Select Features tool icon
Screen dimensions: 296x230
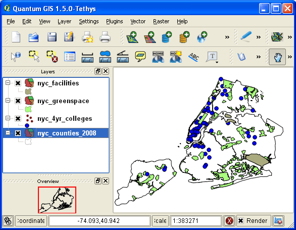[34, 56]
